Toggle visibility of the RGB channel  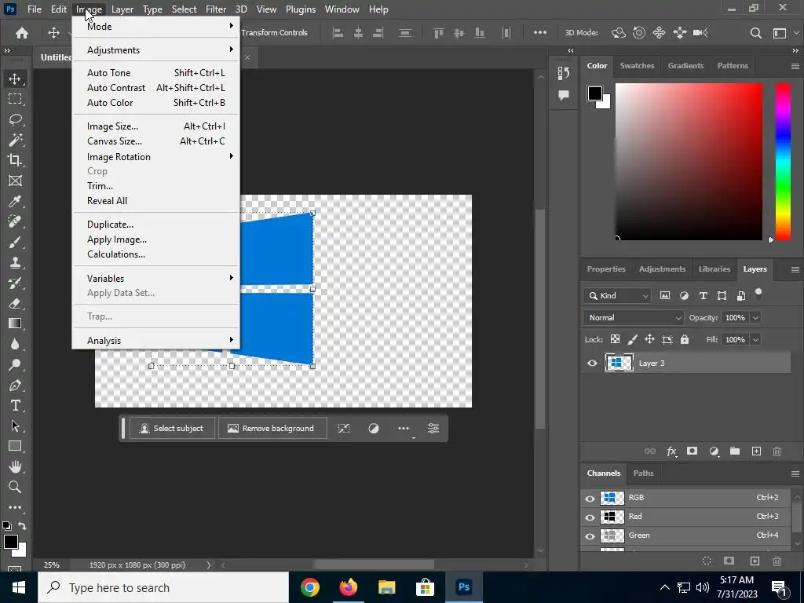coord(590,498)
